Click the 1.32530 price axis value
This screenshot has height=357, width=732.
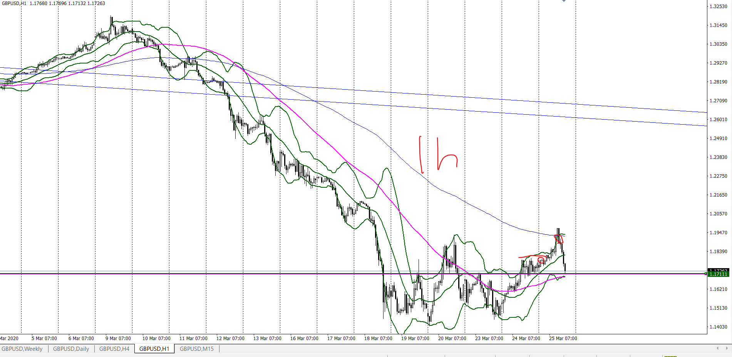pos(719,7)
